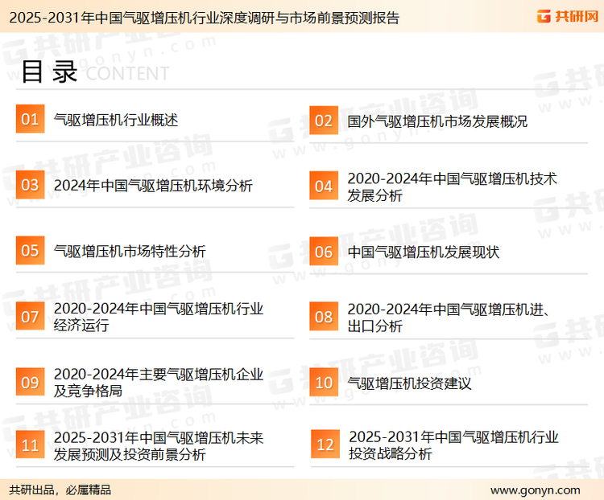Image resolution: width=604 pixels, height=500 pixels.
Task: Select 气驱增压机投资建议 entry
Action: [409, 383]
